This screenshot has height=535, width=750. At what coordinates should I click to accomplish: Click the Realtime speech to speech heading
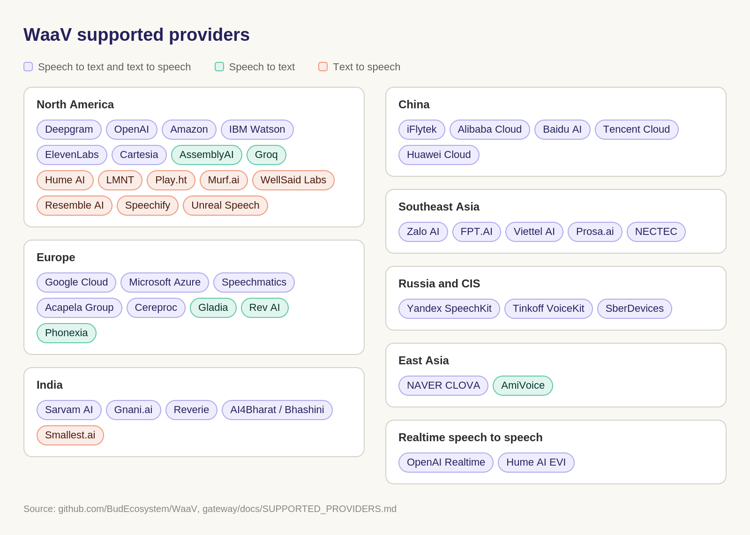click(471, 437)
